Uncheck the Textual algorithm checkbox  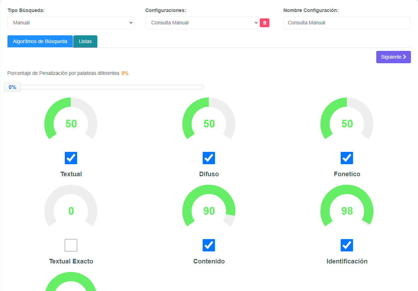click(x=71, y=158)
